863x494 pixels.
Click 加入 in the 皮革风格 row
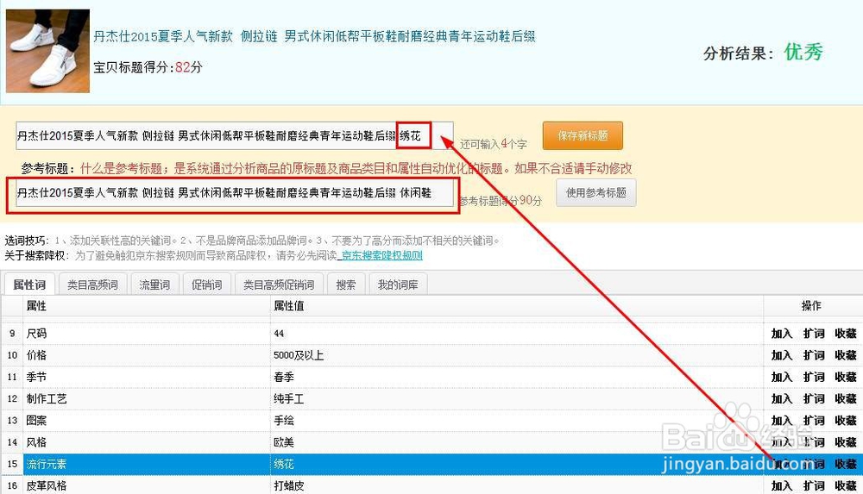click(x=782, y=485)
